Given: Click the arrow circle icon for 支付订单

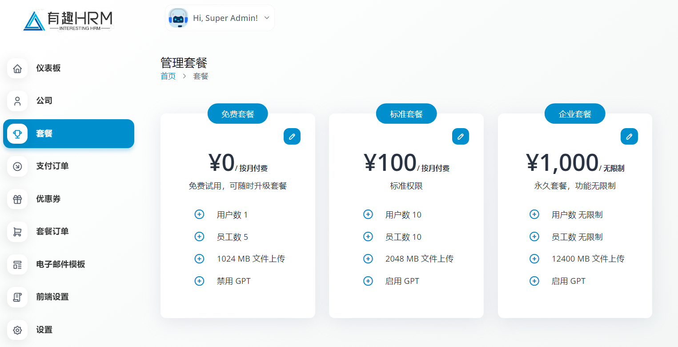Looking at the screenshot, I should pyautogui.click(x=17, y=166).
